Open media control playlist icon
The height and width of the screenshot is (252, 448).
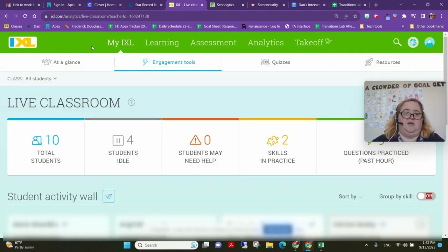click(x=414, y=16)
